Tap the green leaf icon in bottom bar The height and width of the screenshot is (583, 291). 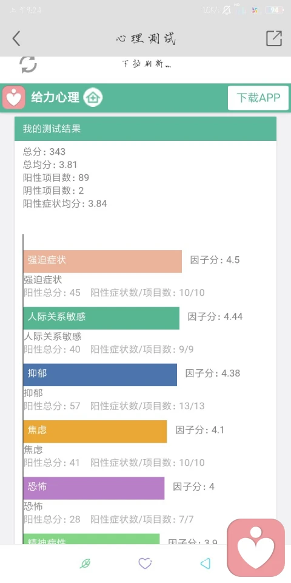[85, 564]
